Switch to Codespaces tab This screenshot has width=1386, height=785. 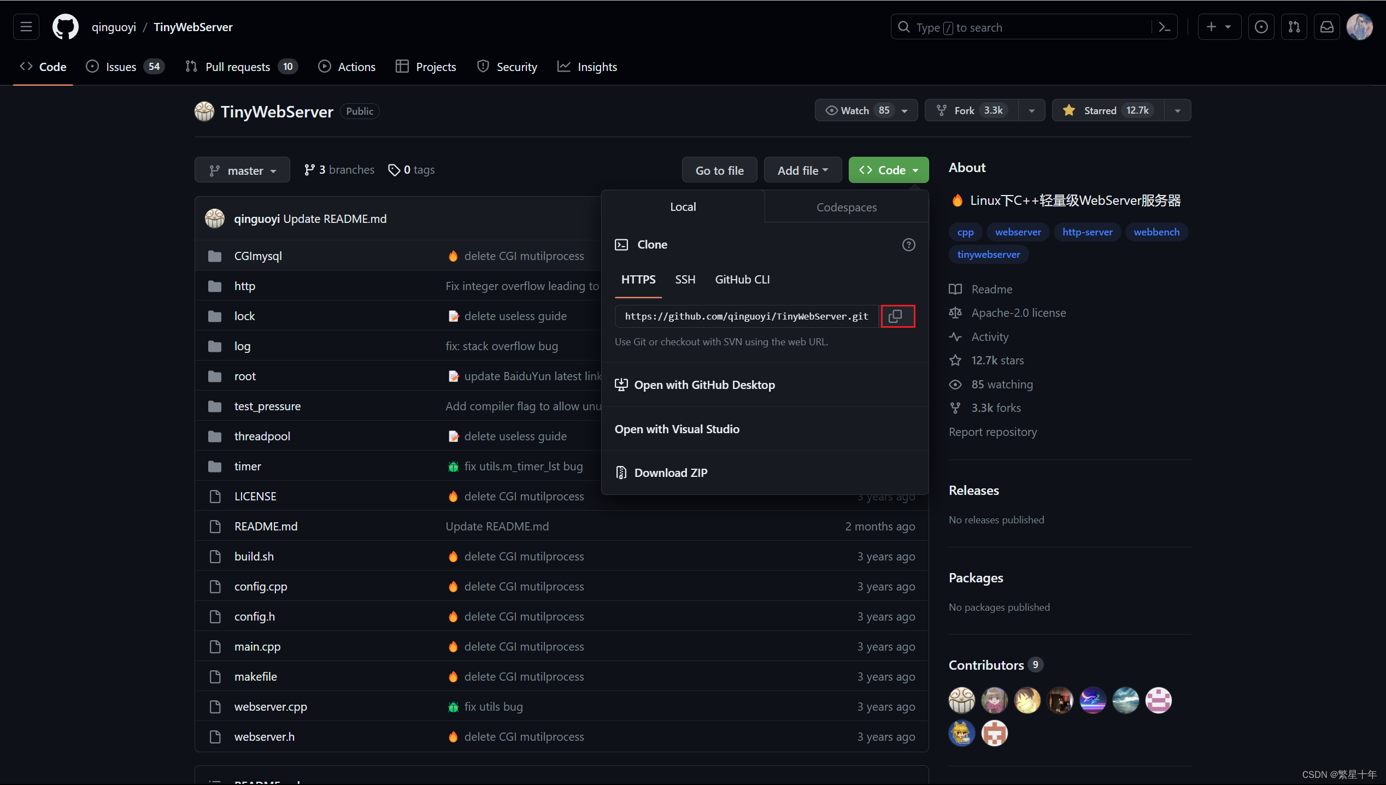point(846,206)
